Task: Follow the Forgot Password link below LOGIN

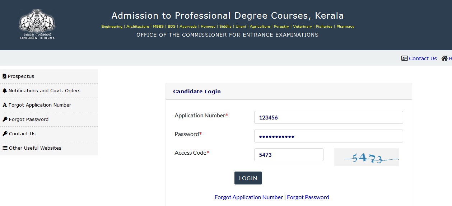Action: pyautogui.click(x=308, y=197)
